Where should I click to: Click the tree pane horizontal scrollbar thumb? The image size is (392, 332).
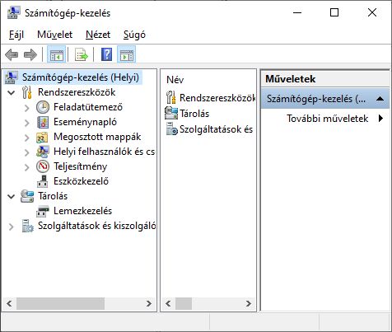[x=60, y=303]
